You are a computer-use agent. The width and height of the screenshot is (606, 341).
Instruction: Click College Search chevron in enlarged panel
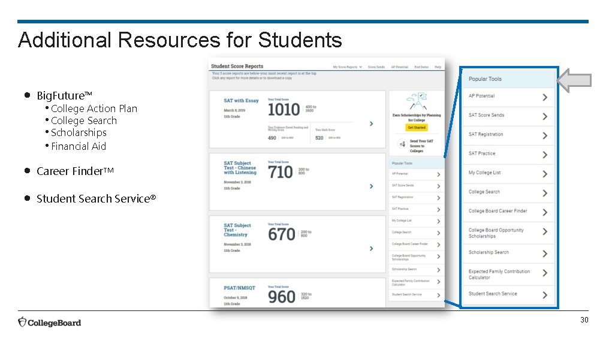pos(545,193)
